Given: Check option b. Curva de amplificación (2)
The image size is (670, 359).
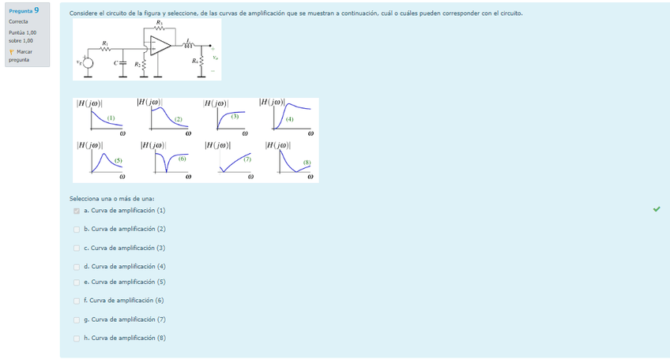Looking at the screenshot, I should tap(77, 230).
